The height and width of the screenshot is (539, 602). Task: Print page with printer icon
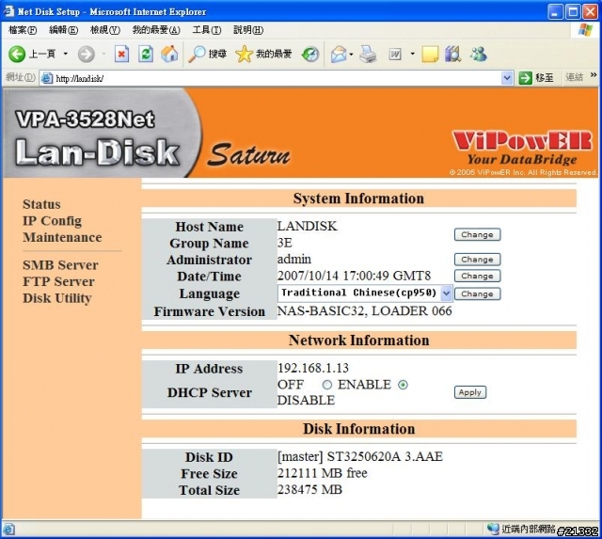point(368,55)
